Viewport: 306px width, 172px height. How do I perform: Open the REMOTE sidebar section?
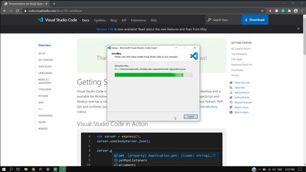point(43,129)
